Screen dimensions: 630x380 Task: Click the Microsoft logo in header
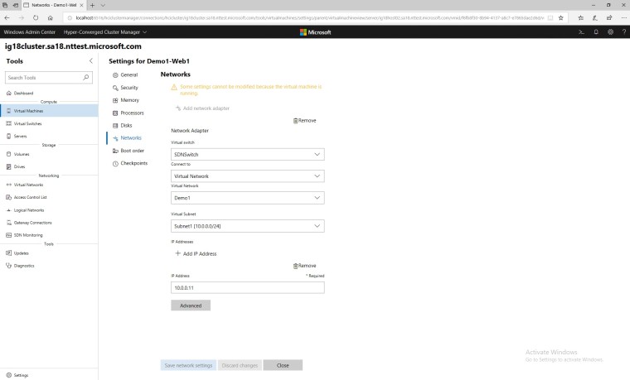pyautogui.click(x=315, y=32)
